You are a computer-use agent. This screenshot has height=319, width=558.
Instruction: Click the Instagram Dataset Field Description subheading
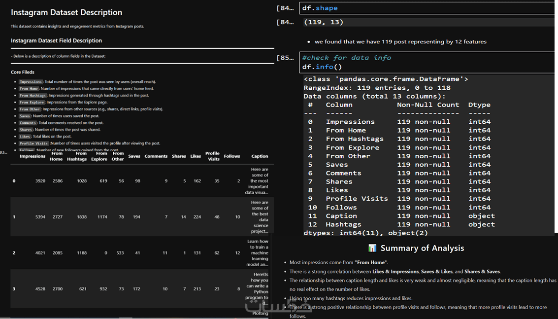pyautogui.click(x=56, y=40)
